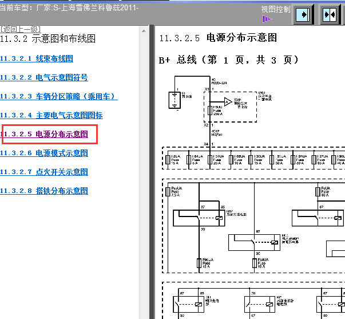Open link 11.3.2.5 电源分布示意图

[x=44, y=134]
